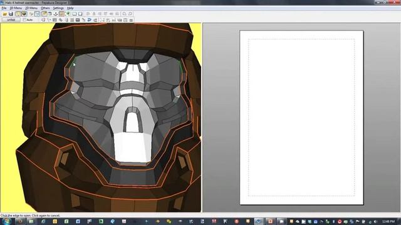Click the green square toolbar icon
The width and height of the screenshot is (401, 225).
tap(68, 14)
